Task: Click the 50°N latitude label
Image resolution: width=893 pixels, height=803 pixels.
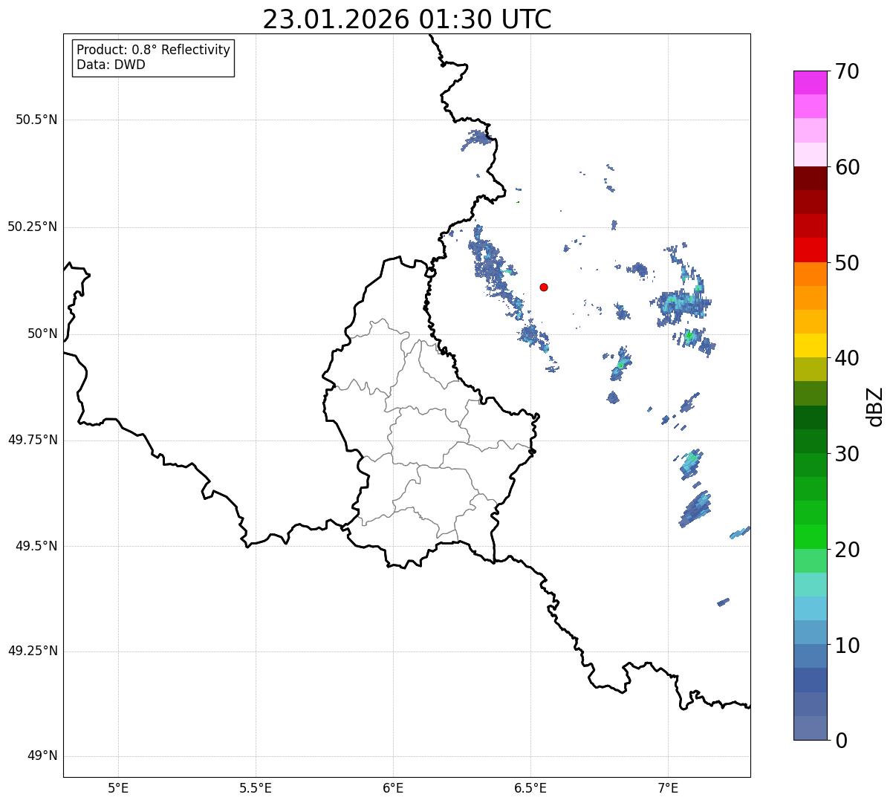Action: [x=42, y=334]
